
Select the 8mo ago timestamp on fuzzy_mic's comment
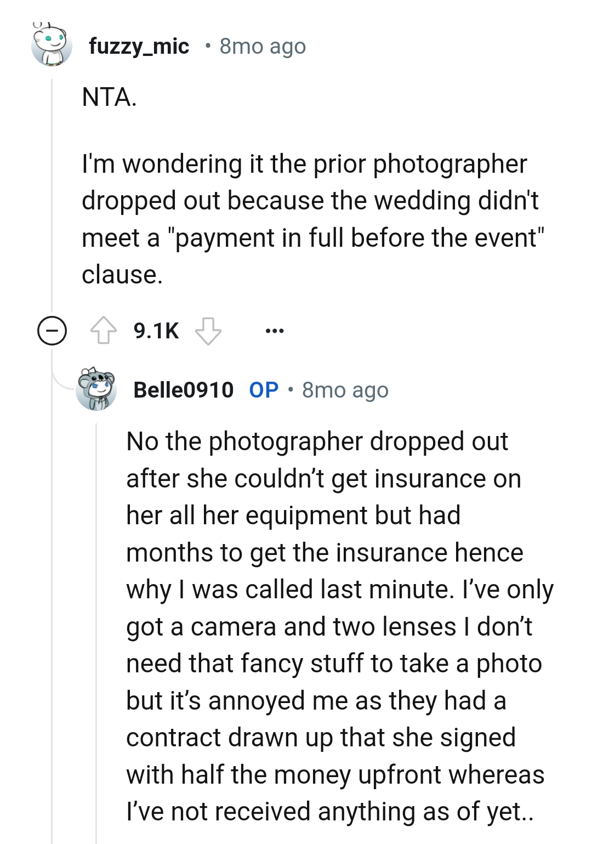coord(262,47)
